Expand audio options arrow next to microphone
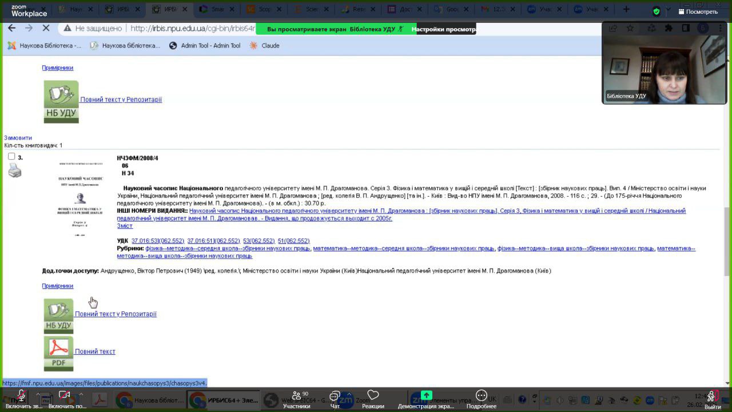The image size is (732, 412). pyautogui.click(x=38, y=394)
